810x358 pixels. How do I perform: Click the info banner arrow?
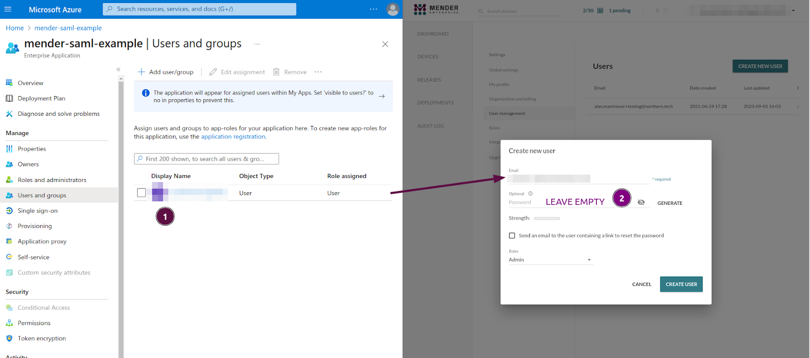[382, 96]
